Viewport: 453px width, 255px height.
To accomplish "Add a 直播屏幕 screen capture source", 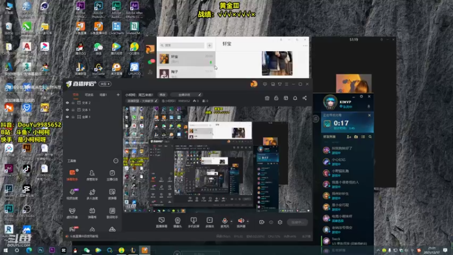I will [x=161, y=222].
